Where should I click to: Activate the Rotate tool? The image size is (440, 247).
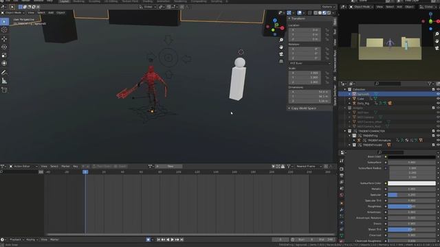pos(4,47)
